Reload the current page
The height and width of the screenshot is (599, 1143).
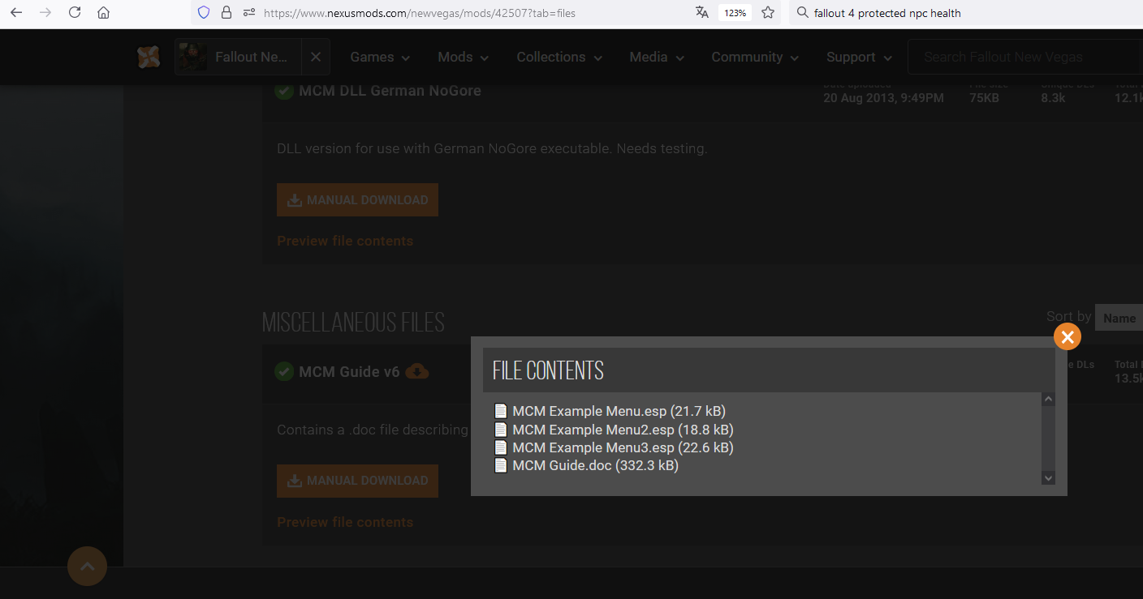click(x=75, y=13)
